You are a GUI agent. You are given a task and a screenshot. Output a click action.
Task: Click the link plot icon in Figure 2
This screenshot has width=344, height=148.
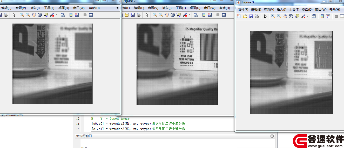[x=195, y=15]
